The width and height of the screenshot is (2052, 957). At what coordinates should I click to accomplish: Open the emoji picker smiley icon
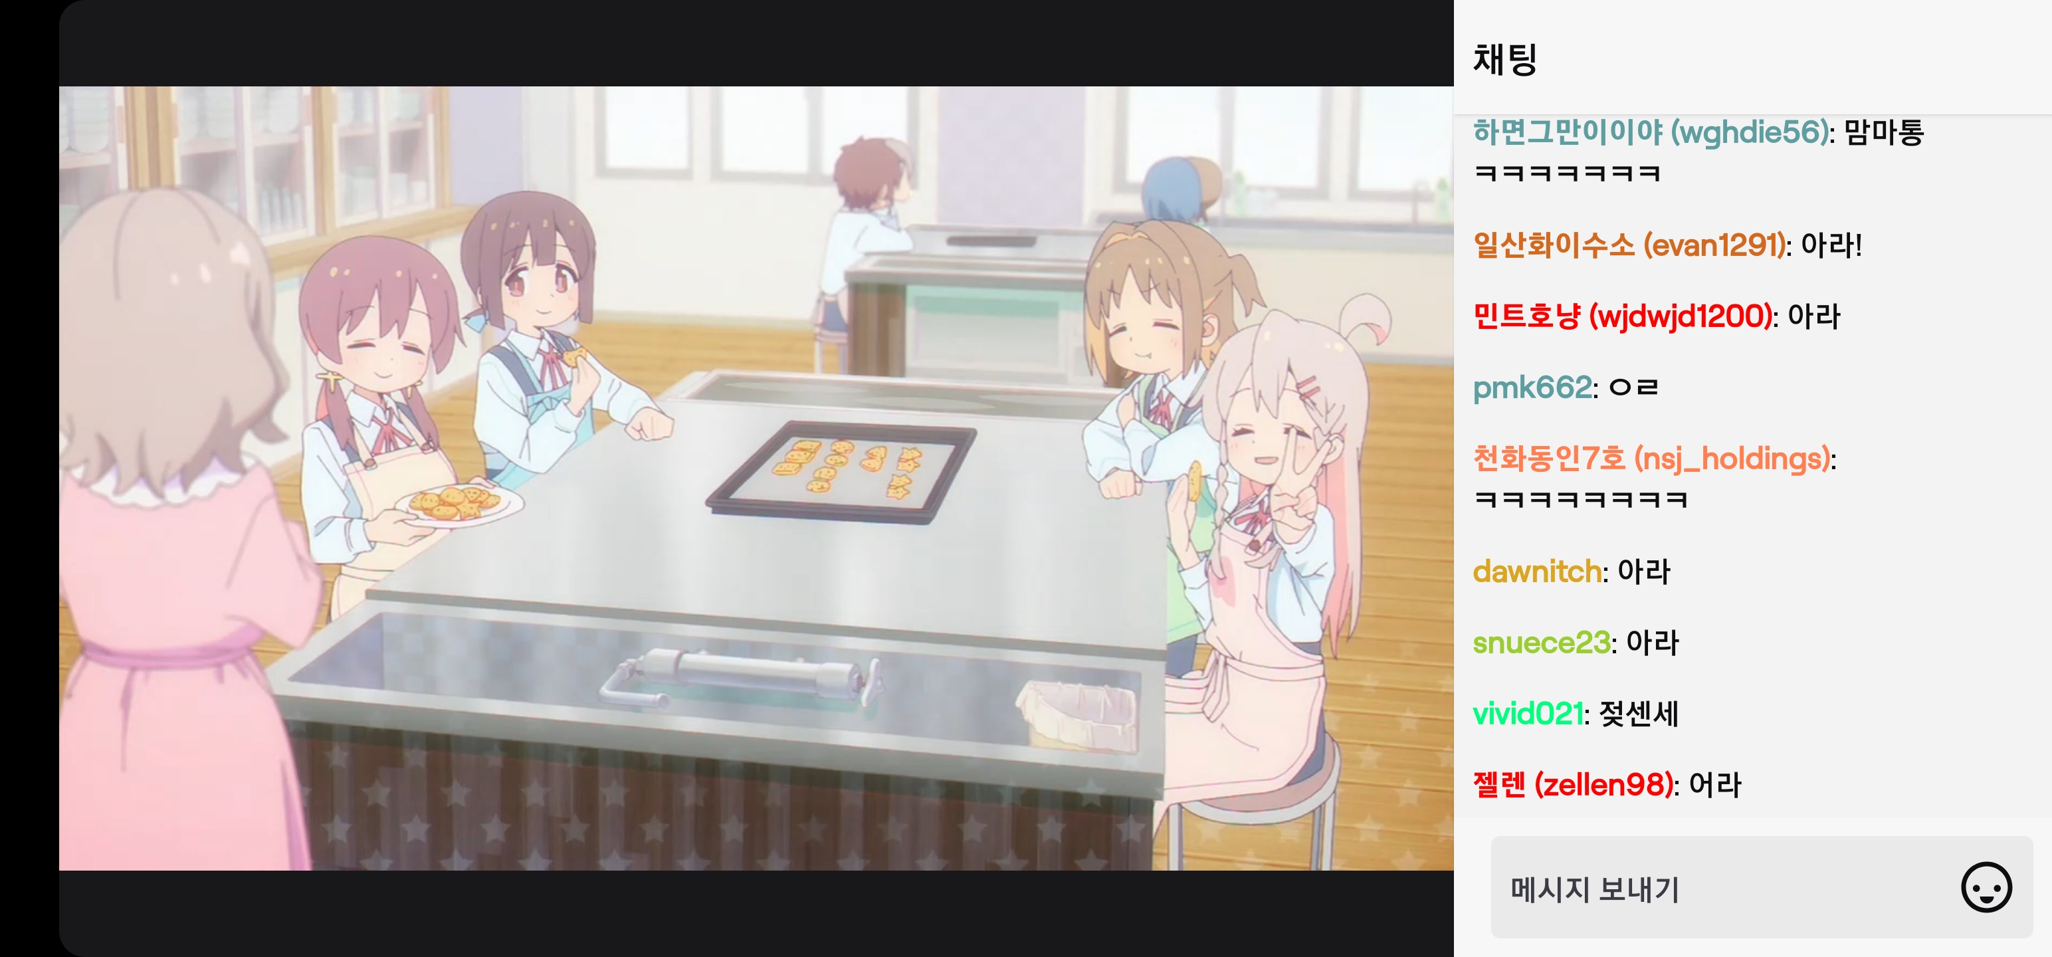point(1986,888)
